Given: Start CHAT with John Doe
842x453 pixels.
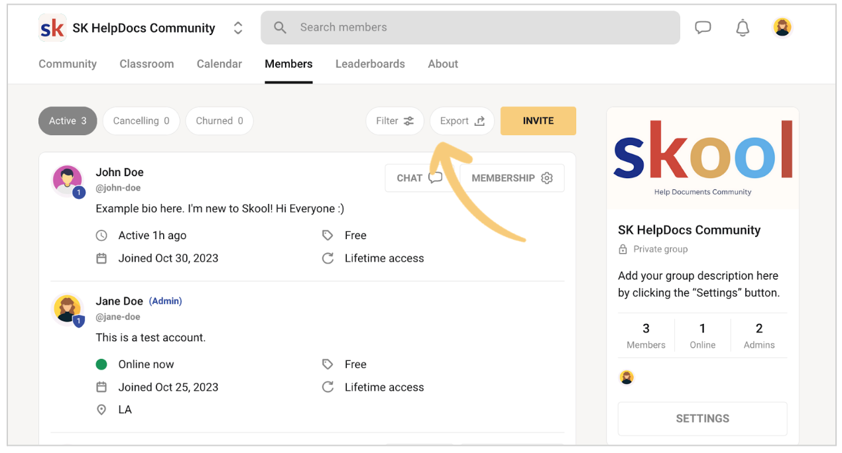Looking at the screenshot, I should point(420,177).
